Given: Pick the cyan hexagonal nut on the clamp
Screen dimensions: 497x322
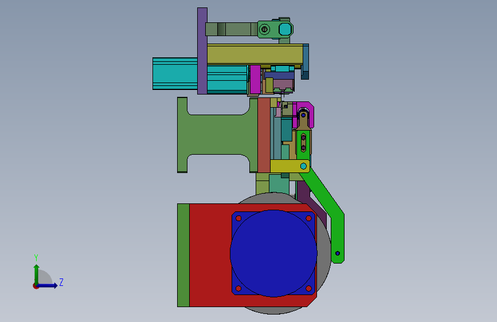Looking at the screenshot, I should pyautogui.click(x=285, y=29).
